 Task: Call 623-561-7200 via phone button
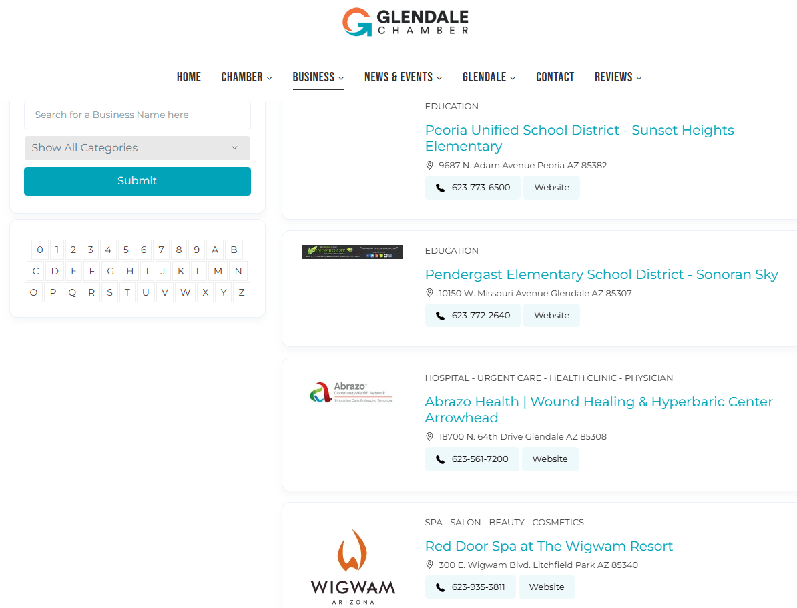[x=472, y=459]
